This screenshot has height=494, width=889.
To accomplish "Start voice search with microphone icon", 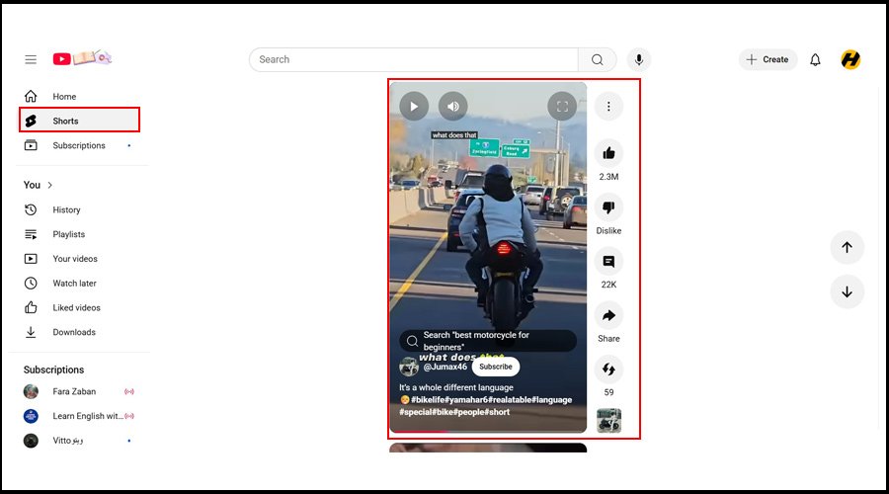I will coord(640,59).
